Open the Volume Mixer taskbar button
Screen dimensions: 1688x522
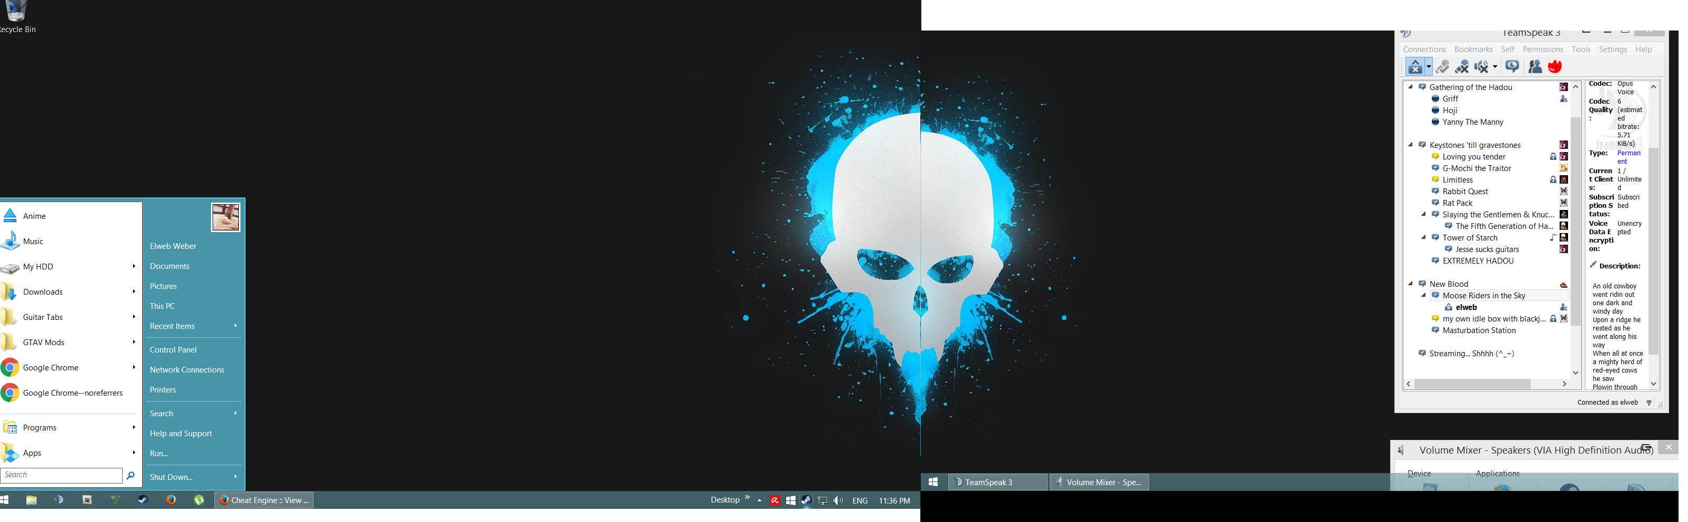(x=1099, y=483)
